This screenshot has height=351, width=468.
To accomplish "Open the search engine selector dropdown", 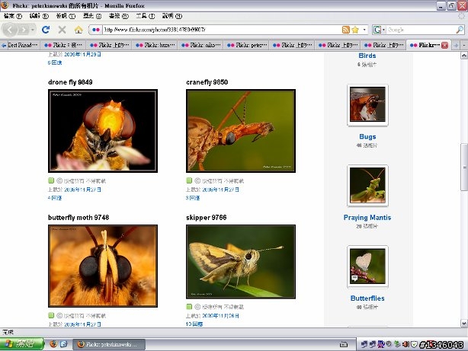I will [379, 30].
